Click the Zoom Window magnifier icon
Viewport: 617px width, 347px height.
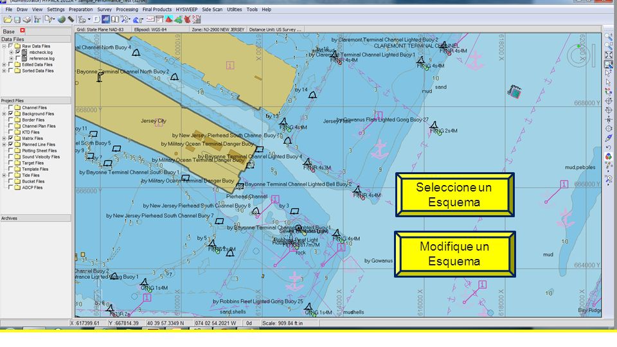coord(609,45)
